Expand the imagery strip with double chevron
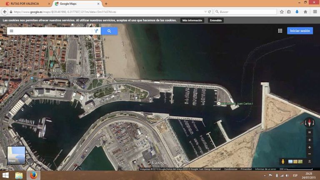 (309, 161)
